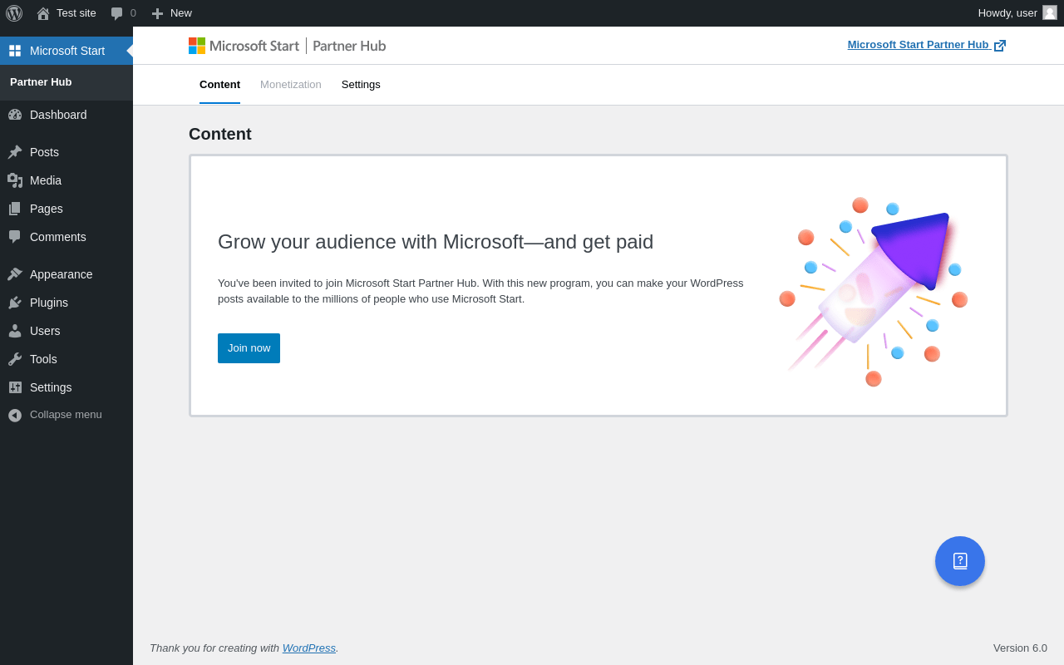Open the Posts menu item
Viewport: 1064px width, 665px height.
pos(66,152)
